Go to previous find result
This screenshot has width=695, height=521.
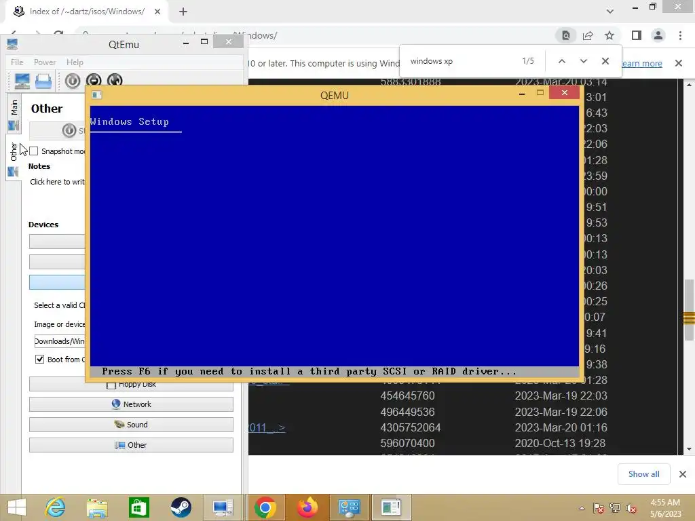tap(561, 61)
